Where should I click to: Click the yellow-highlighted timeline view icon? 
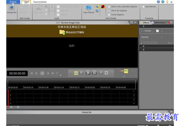click(x=126, y=71)
